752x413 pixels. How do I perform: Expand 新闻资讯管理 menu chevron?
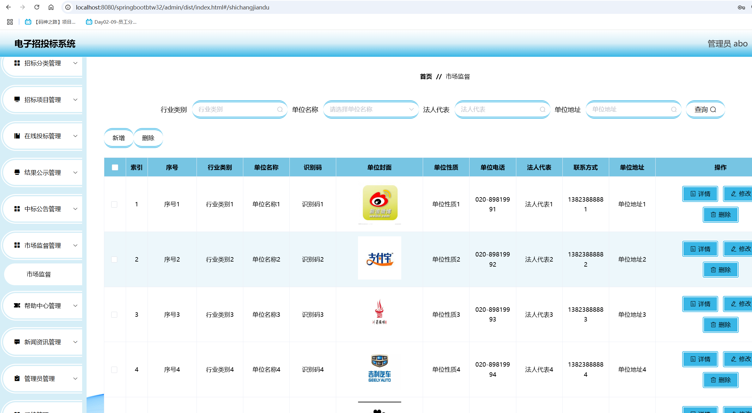(x=76, y=342)
